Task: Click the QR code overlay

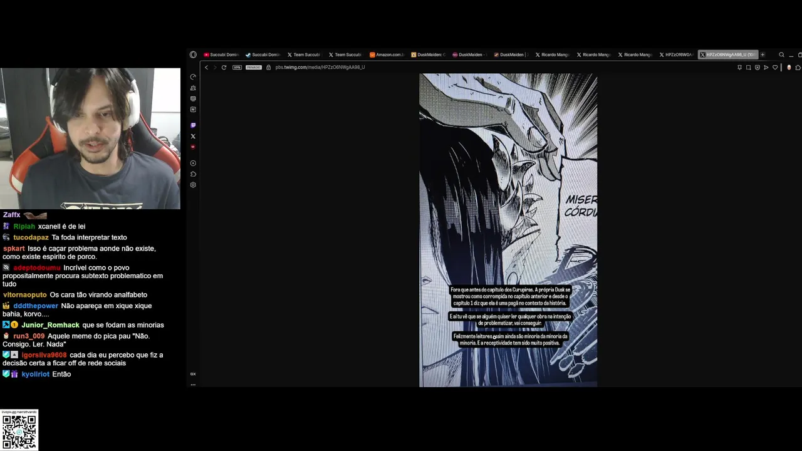Action: click(19, 431)
